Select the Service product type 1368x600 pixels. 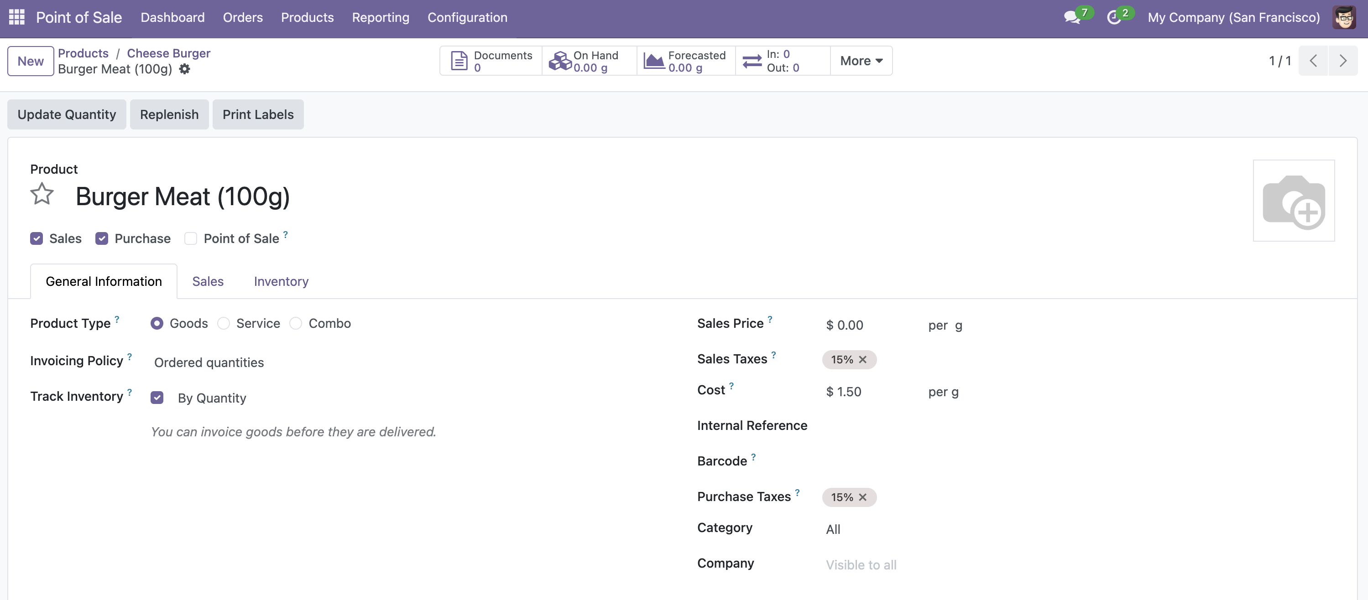click(x=224, y=323)
